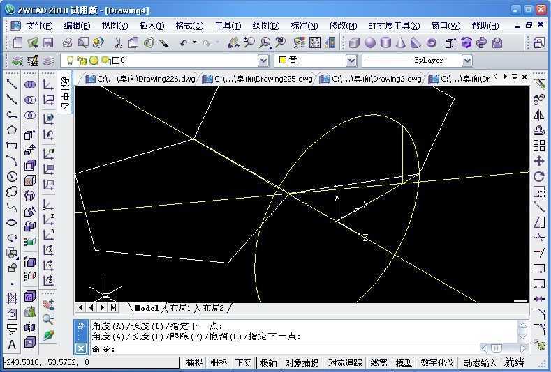
Task: Switch to the 布局2 layout tab
Action: tap(213, 307)
